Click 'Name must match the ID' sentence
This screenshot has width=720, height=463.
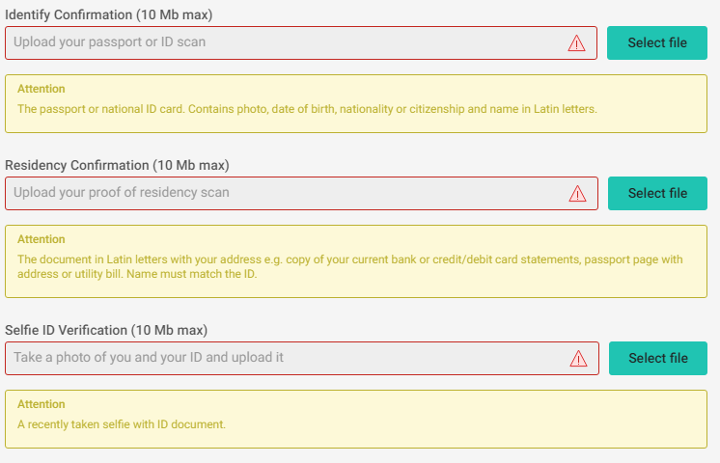click(192, 274)
